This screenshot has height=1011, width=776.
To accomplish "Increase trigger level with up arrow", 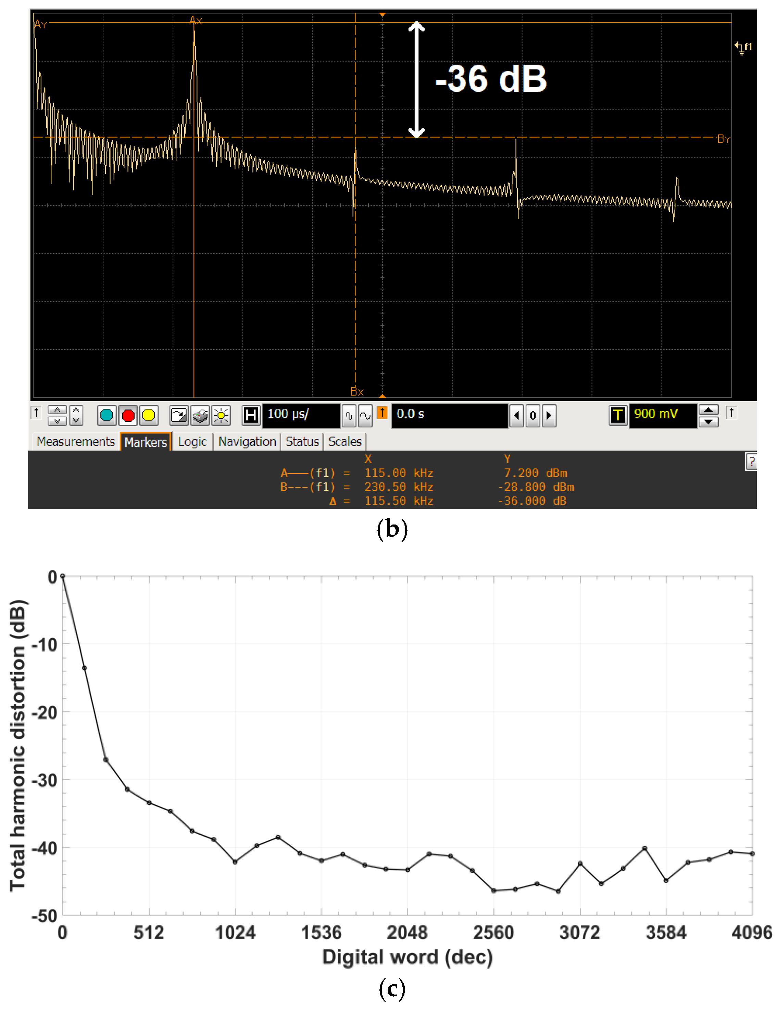I will 708,410.
